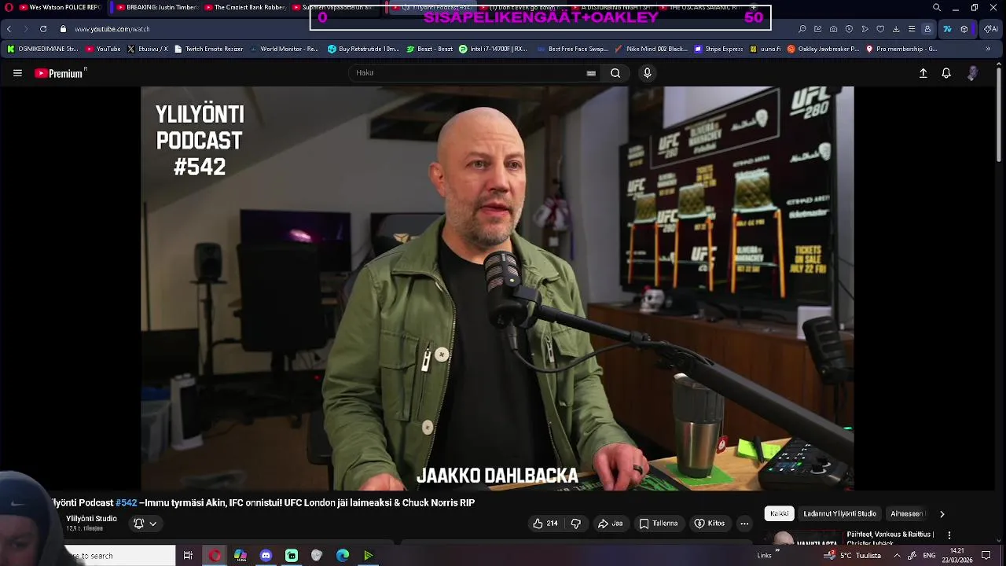Open the YouTube hamburger guide menu
This screenshot has height=566, width=1006.
[x=17, y=73]
